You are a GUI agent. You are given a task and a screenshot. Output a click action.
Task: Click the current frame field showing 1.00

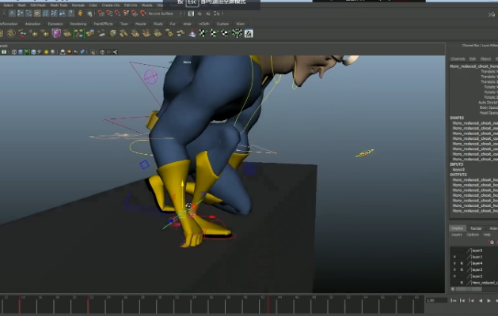(x=435, y=300)
